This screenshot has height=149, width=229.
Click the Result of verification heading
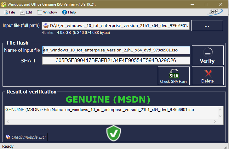coord(31,92)
